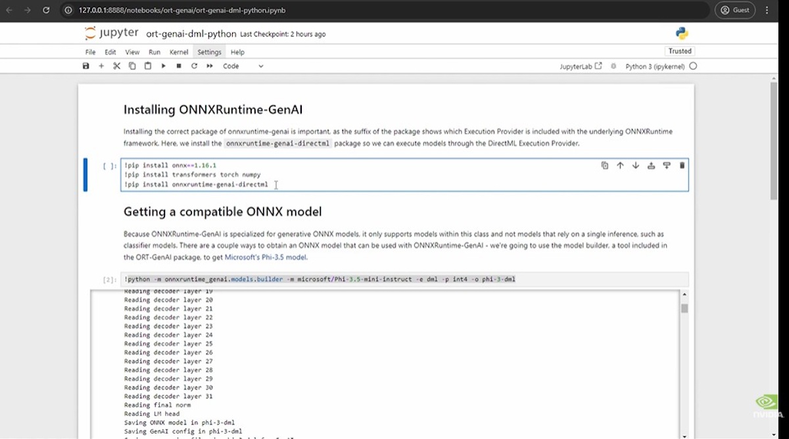
Task: Click the Jupyter logo
Action: [x=112, y=34]
